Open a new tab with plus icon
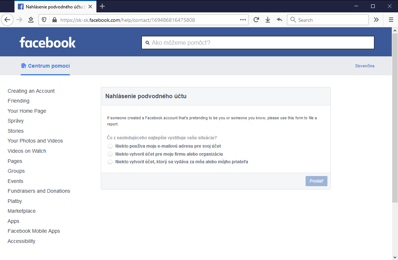The image size is (398, 260). point(102,6)
